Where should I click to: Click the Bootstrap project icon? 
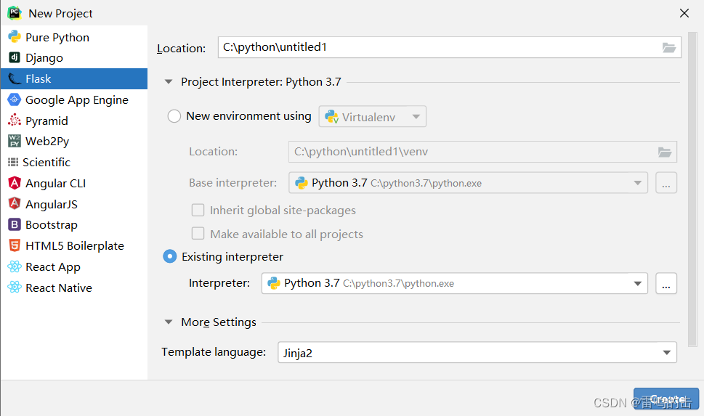click(x=14, y=225)
